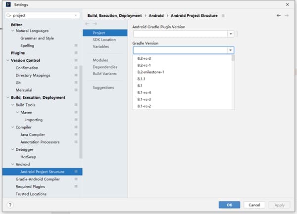
Task: Choose Gradle version 8.1.1 from list
Action: (x=141, y=79)
